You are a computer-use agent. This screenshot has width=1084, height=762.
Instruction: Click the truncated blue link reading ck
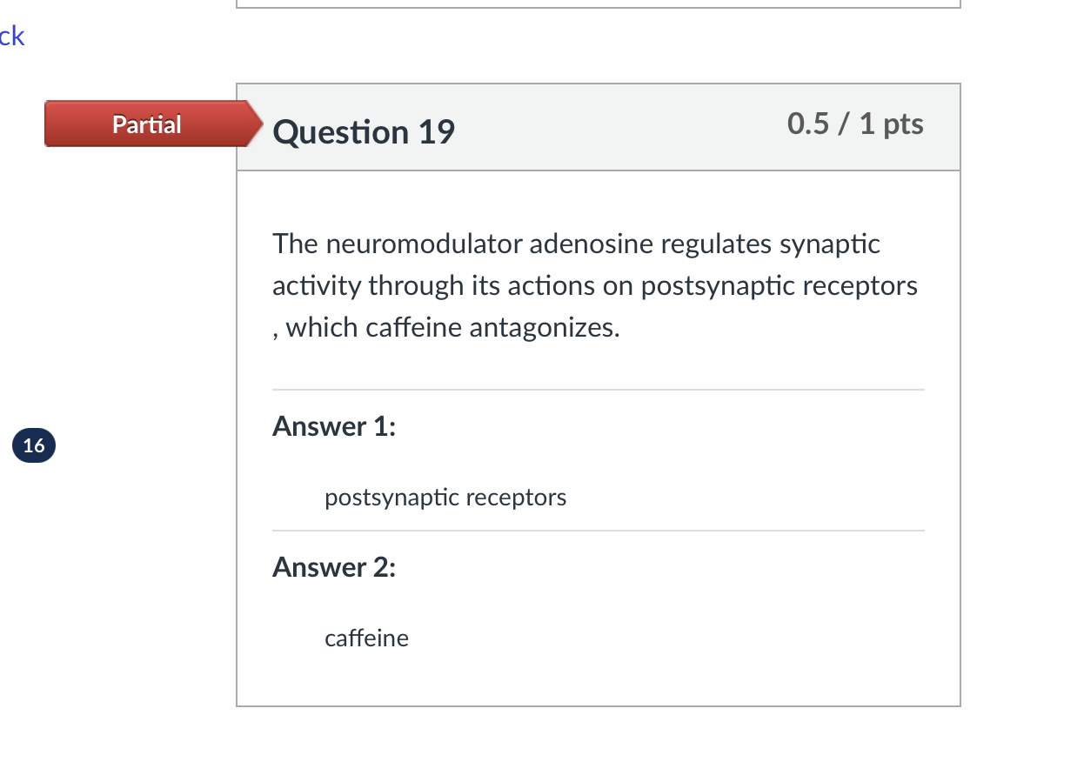[x=12, y=36]
